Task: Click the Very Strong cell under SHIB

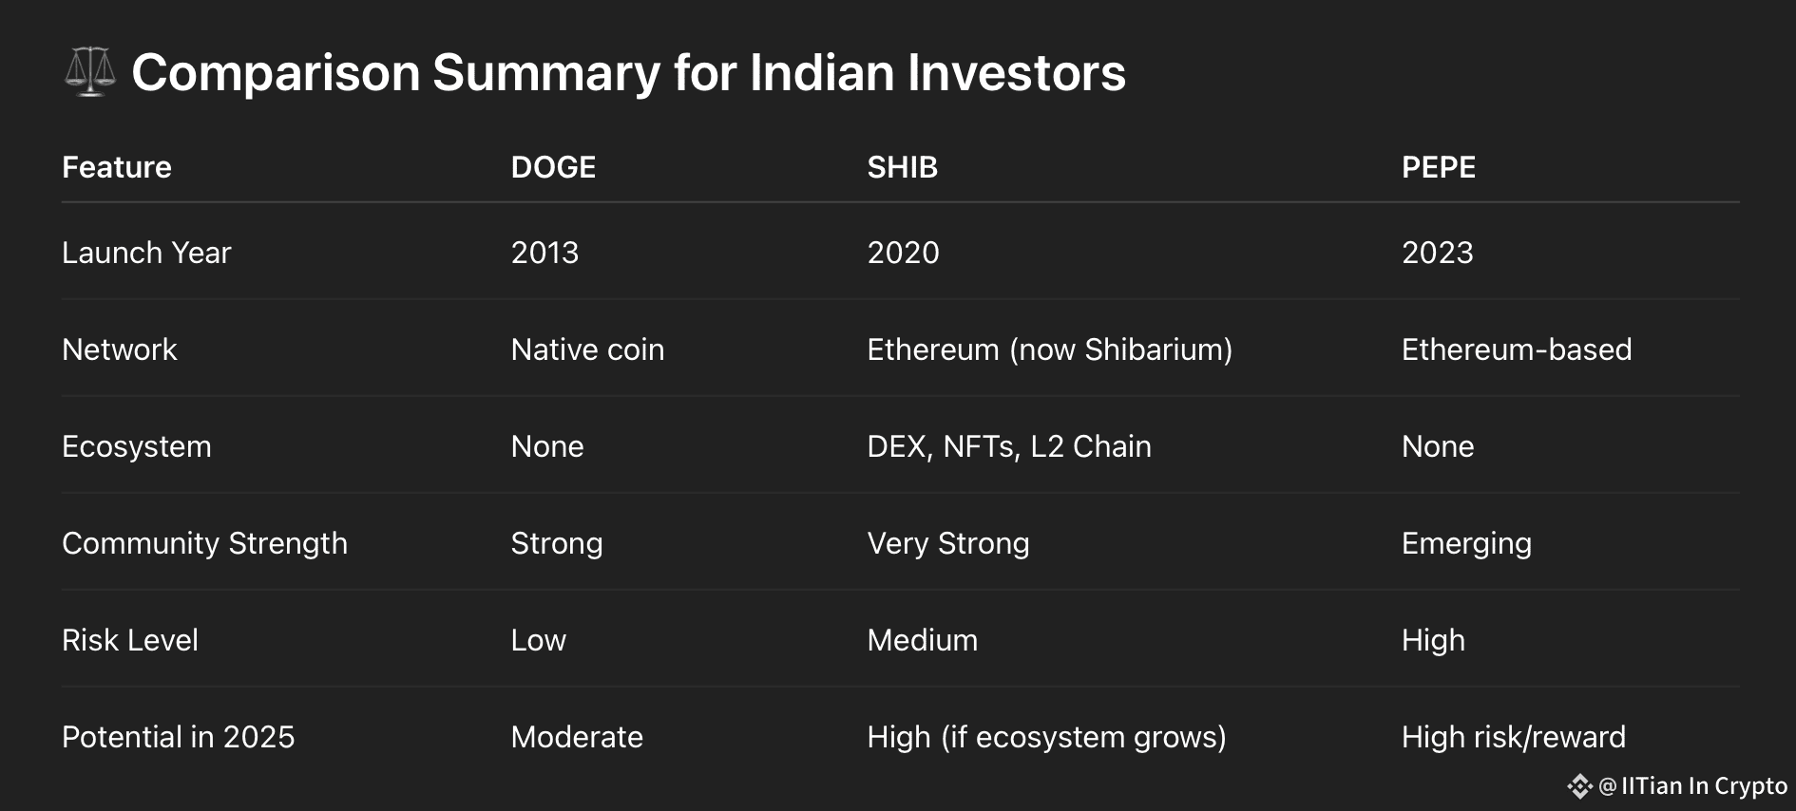Action: click(x=948, y=543)
